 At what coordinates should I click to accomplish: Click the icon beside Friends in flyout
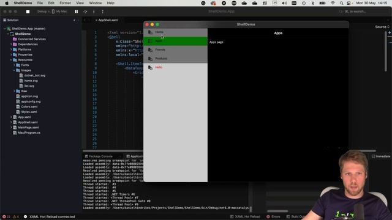[150, 50]
